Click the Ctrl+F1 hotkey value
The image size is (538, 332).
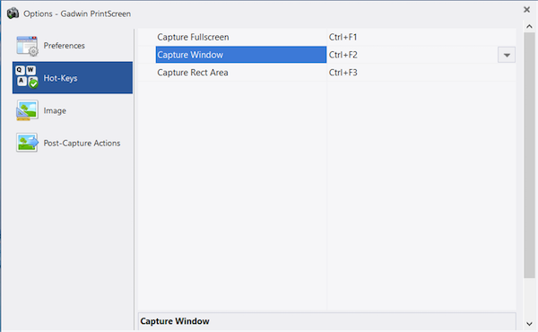pos(343,37)
